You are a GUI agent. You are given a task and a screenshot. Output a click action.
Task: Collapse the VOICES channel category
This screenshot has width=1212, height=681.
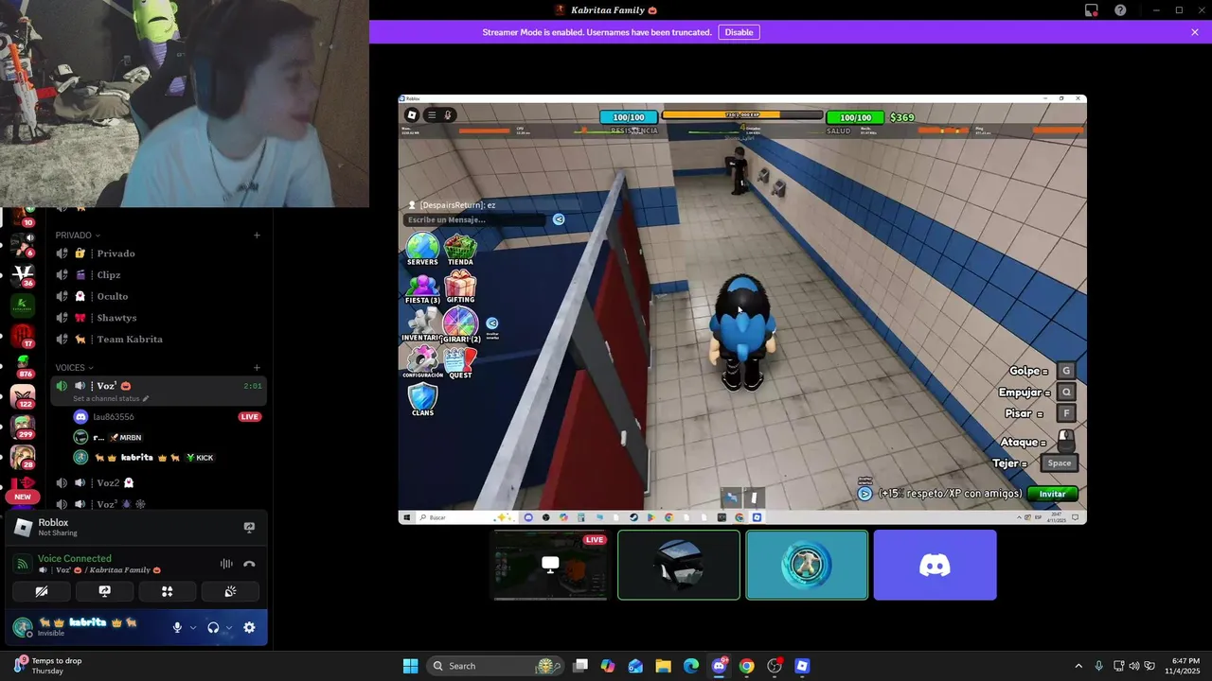tap(75, 367)
